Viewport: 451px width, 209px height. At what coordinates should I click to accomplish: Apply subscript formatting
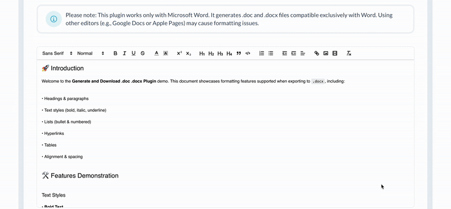point(188,53)
